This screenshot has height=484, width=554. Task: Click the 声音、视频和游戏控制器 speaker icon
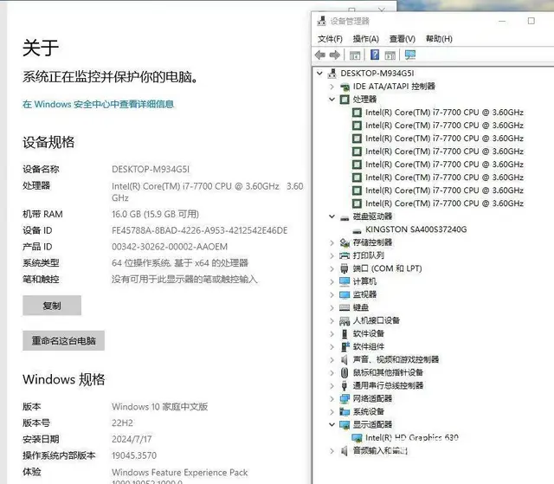(345, 359)
